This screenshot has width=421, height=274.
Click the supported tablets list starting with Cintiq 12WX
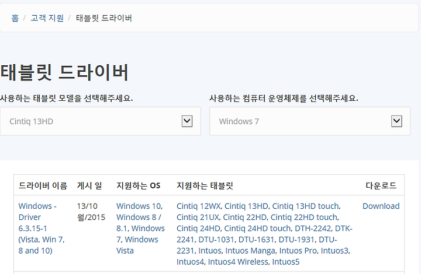pos(264,234)
